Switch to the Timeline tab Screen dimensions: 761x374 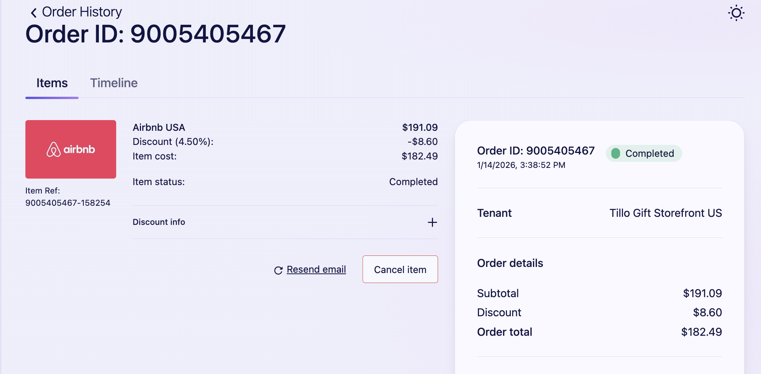coord(114,83)
